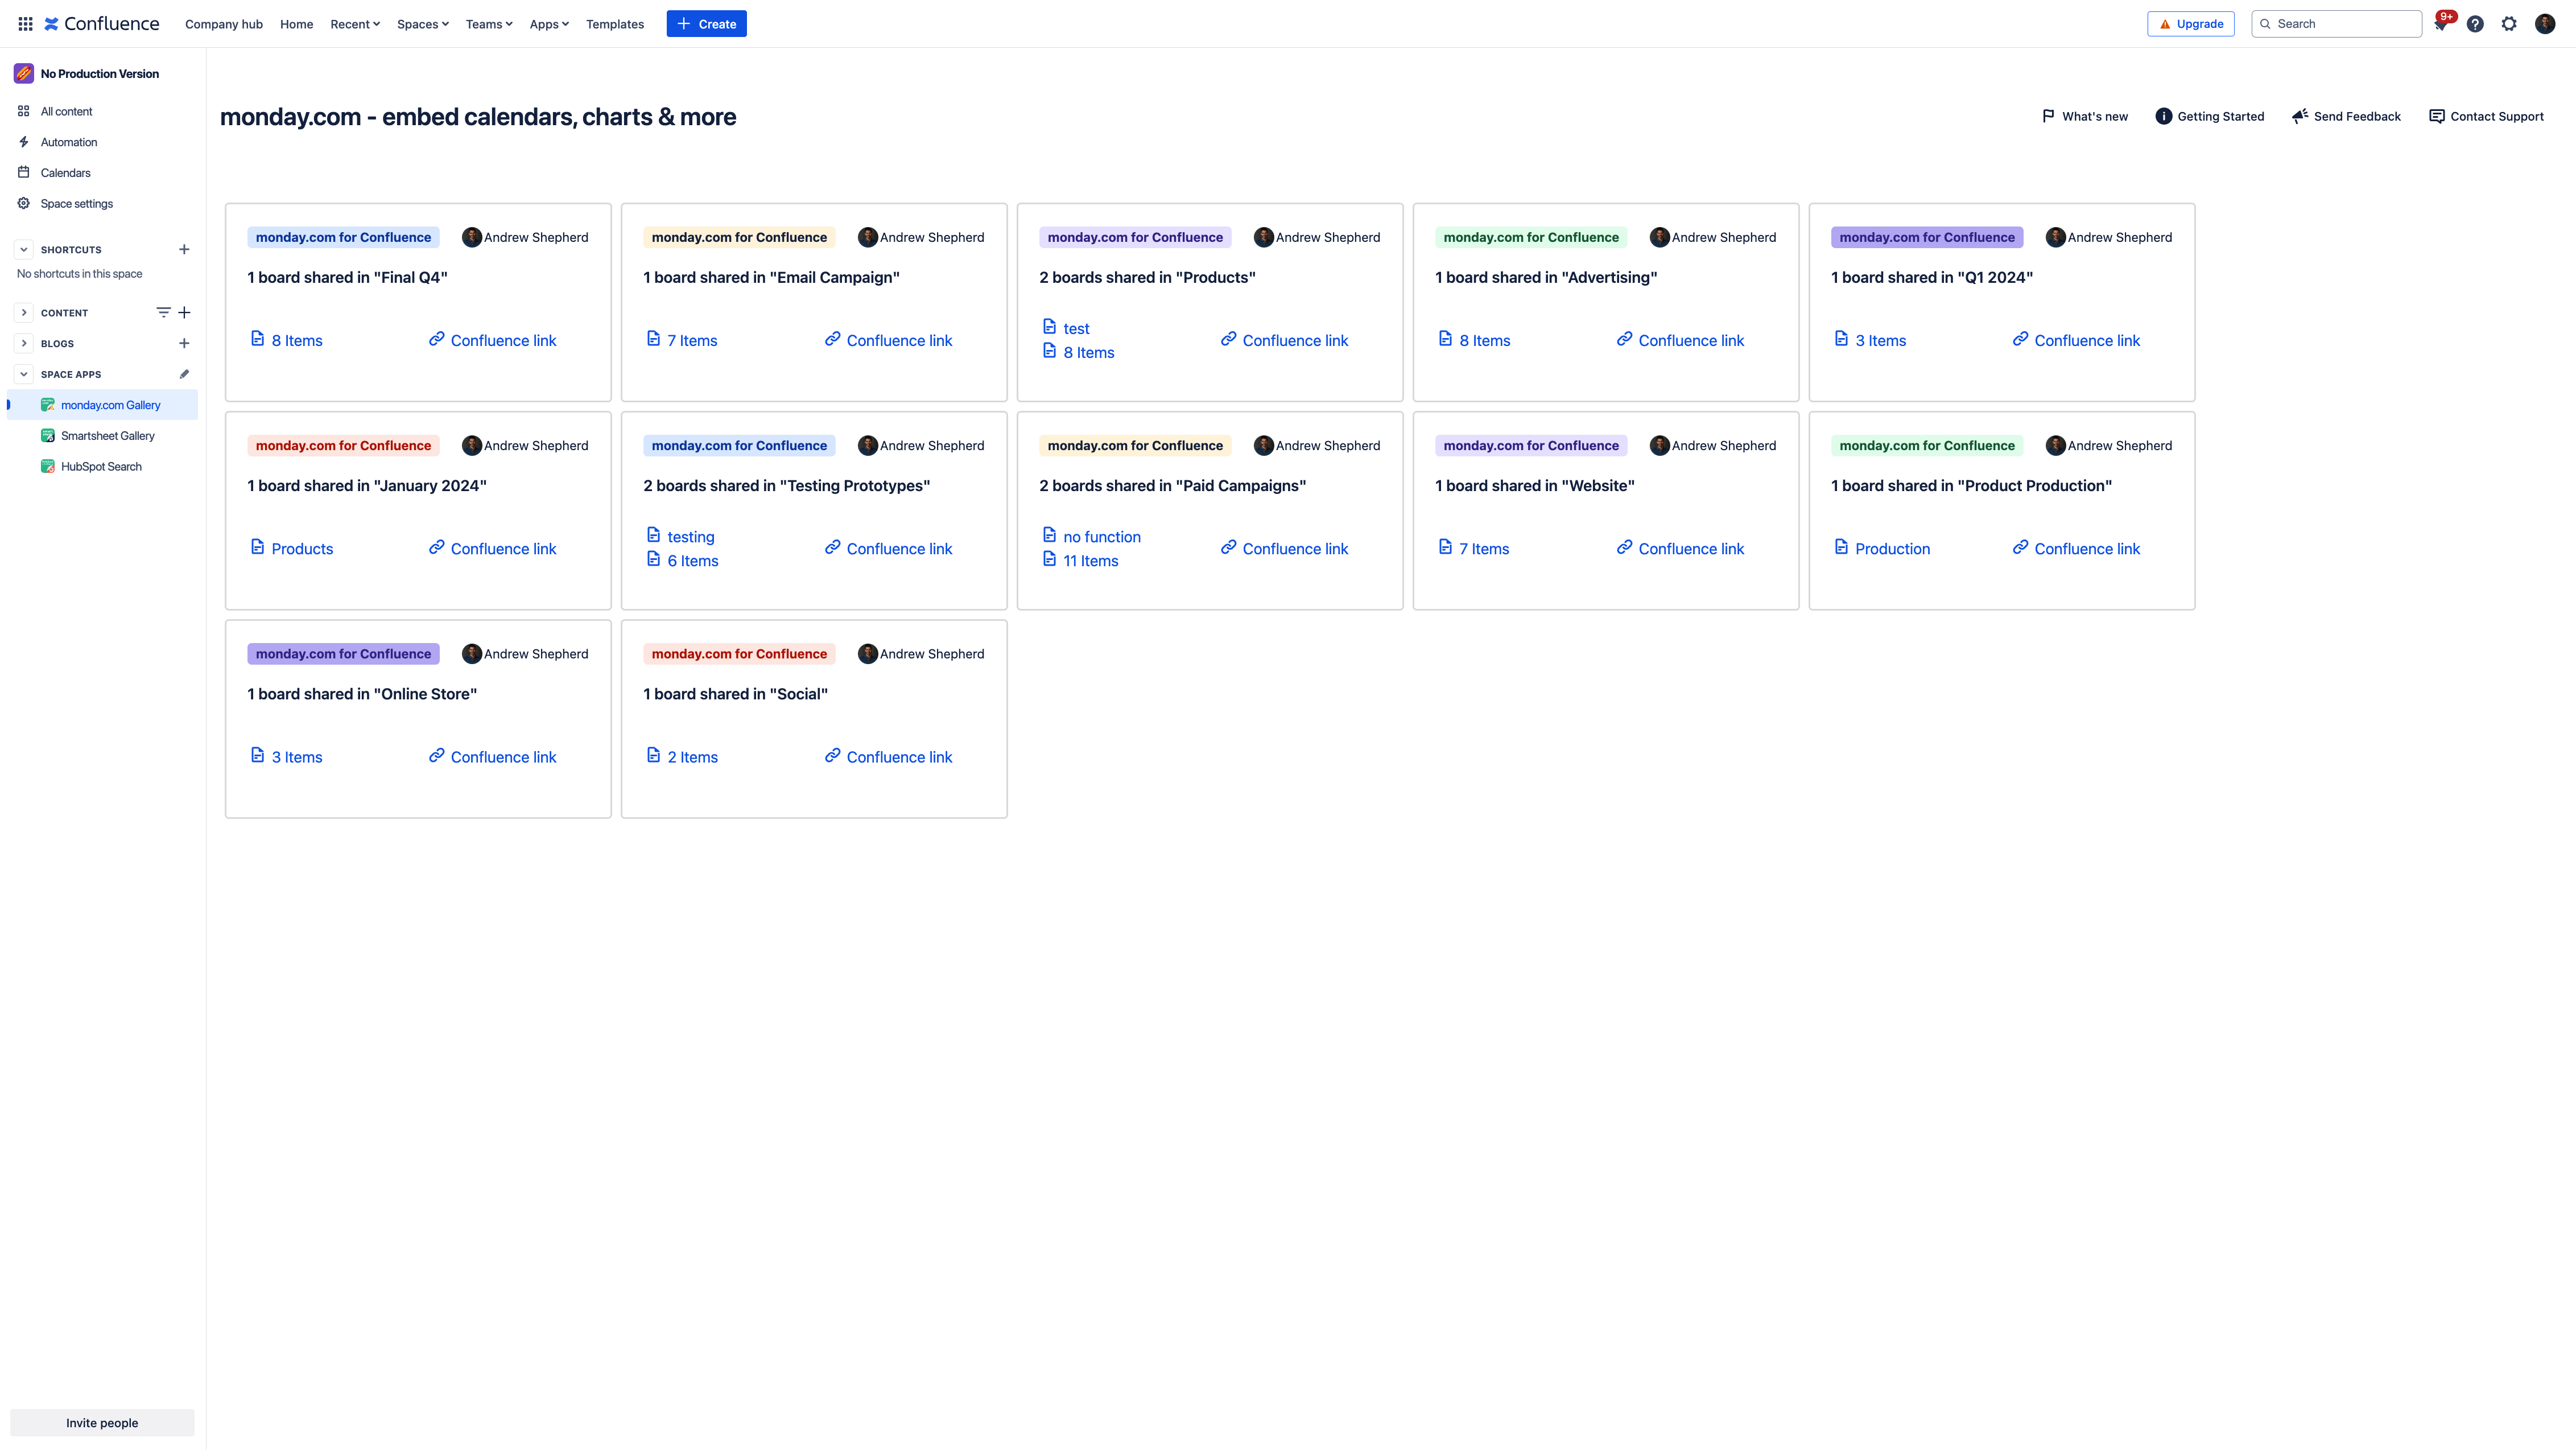Open the user profile avatar
The height and width of the screenshot is (1450, 2576).
tap(2545, 24)
